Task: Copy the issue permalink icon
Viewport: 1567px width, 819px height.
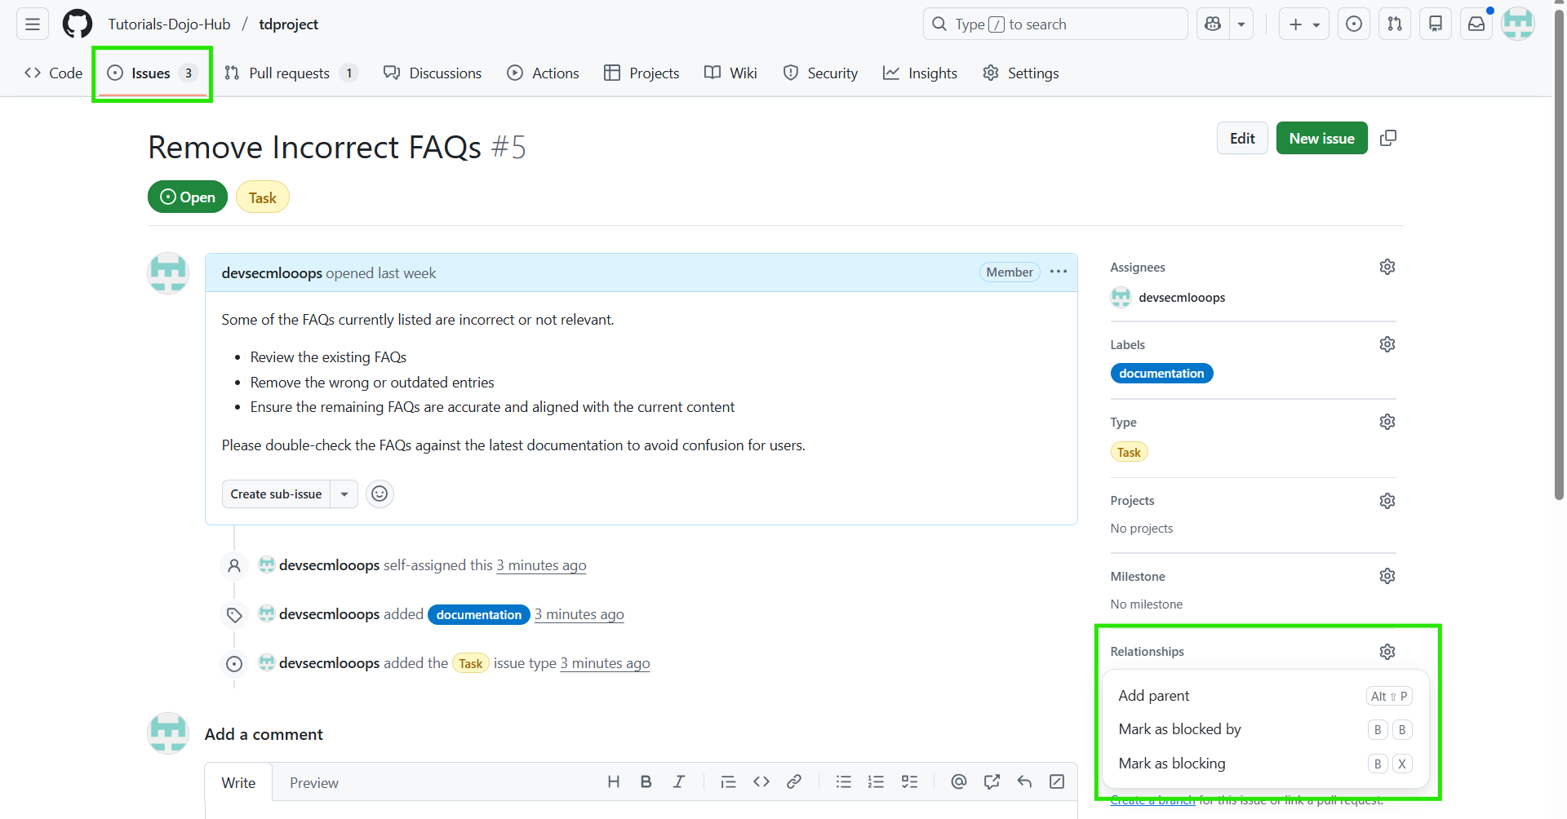Action: (x=1388, y=137)
